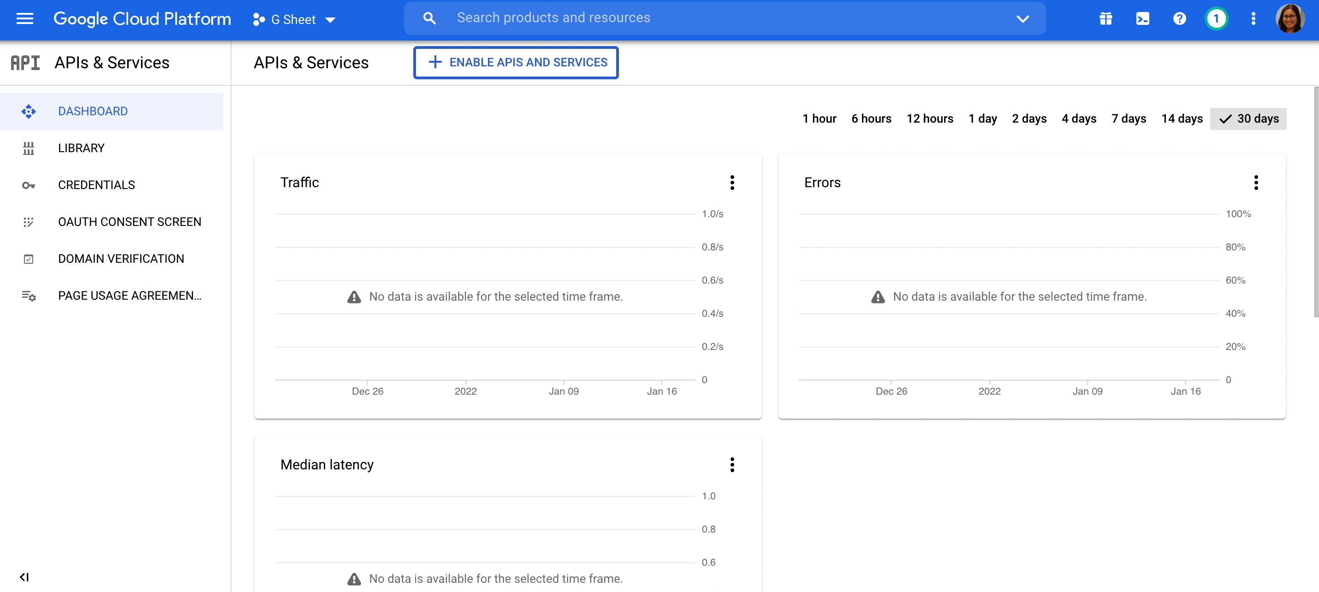Click the page's vertical scrollbar
The height and width of the screenshot is (592, 1319).
pos(1316,202)
